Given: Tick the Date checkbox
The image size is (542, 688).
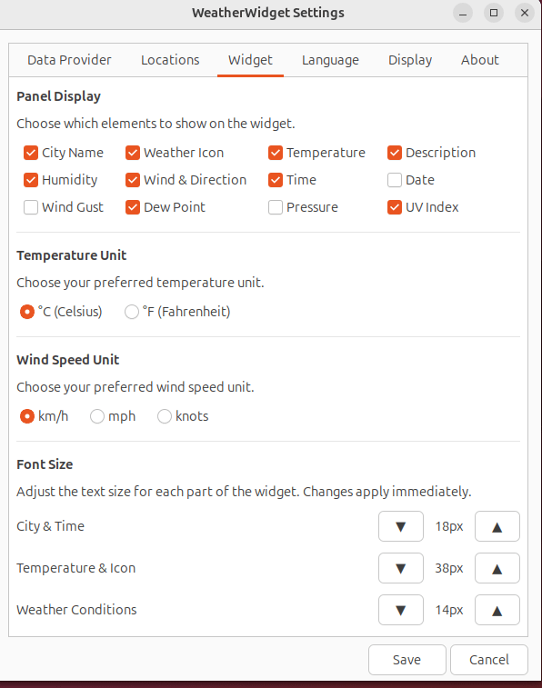Looking at the screenshot, I should tap(395, 180).
